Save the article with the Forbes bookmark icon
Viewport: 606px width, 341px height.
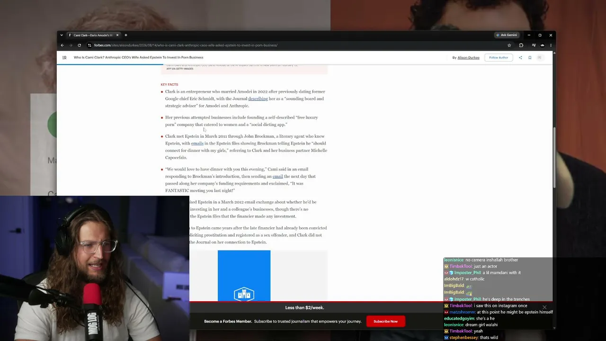pyautogui.click(x=530, y=58)
